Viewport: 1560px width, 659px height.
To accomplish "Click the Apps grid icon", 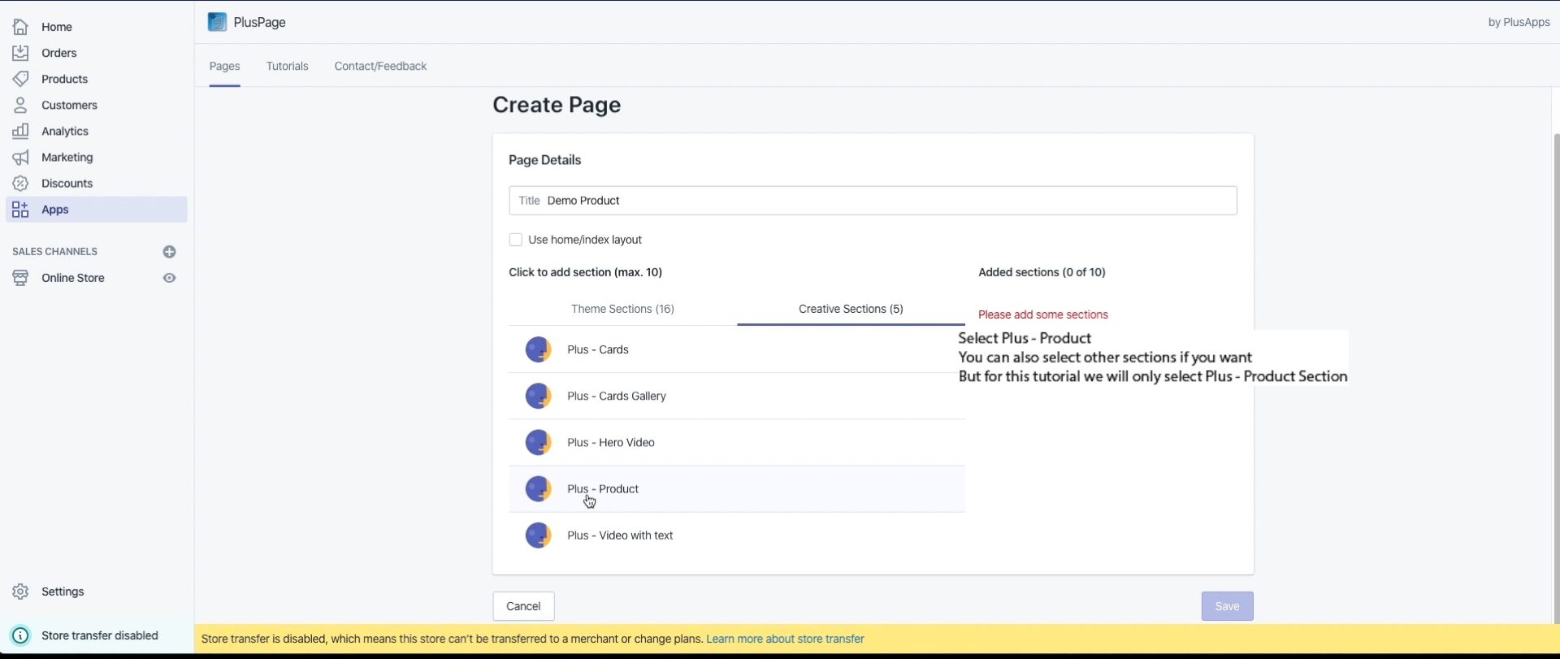I will (x=20, y=209).
